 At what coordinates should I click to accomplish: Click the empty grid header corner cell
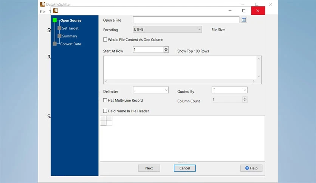coord(103,118)
